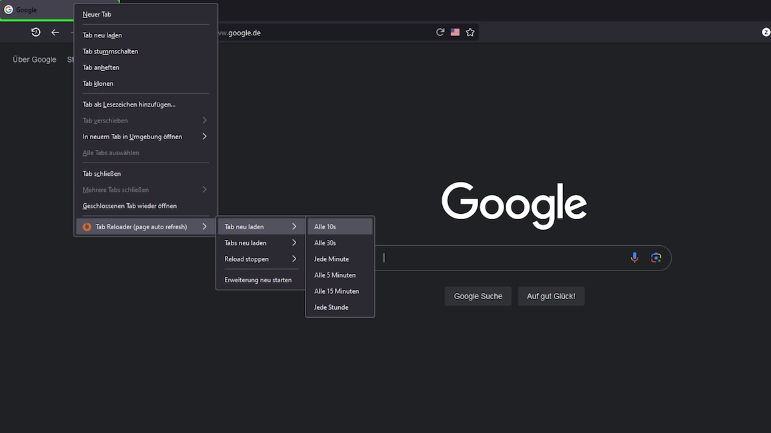Expand the Tab Reloader submenu chevron
Viewport: 771px width, 433px height.
click(205, 226)
